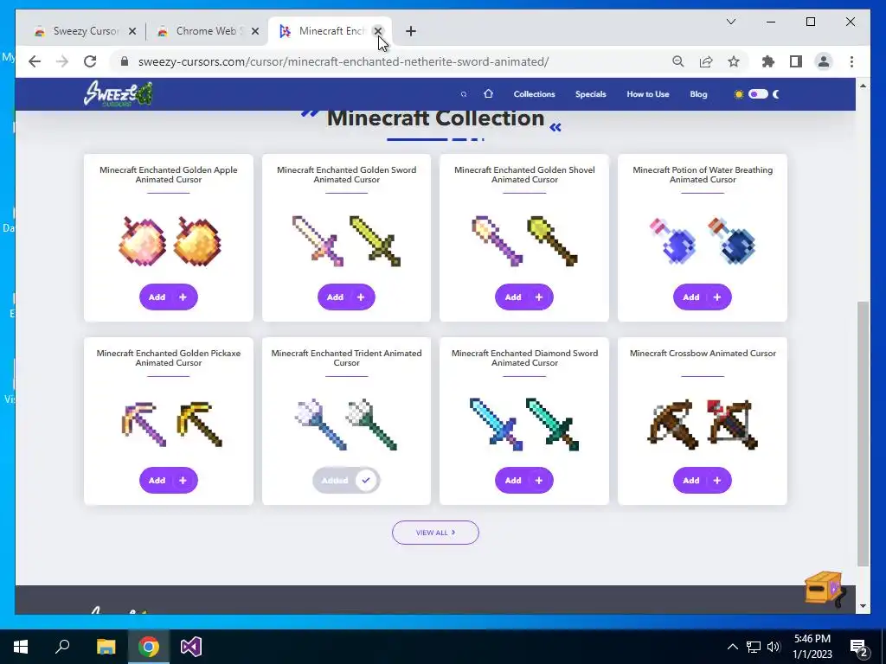Open Visual Studio from the taskbar
The height and width of the screenshot is (664, 886).
click(191, 647)
